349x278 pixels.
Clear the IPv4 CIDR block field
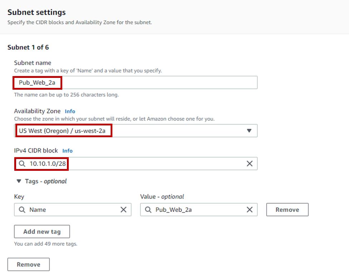point(249,164)
